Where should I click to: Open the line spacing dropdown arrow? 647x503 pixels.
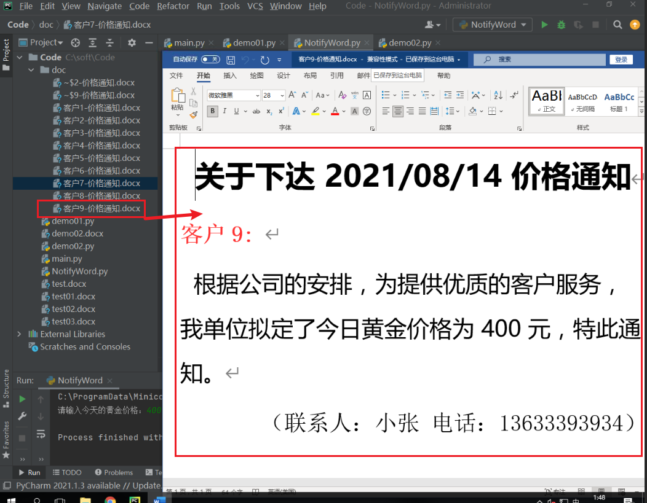(x=458, y=111)
